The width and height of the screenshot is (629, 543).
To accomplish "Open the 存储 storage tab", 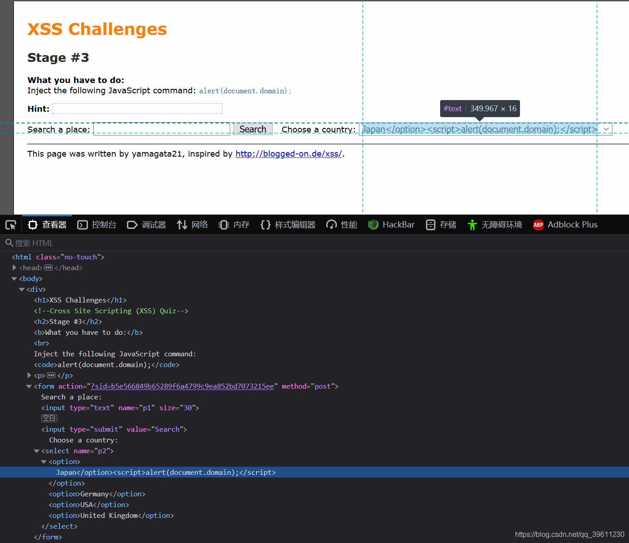I will point(441,225).
